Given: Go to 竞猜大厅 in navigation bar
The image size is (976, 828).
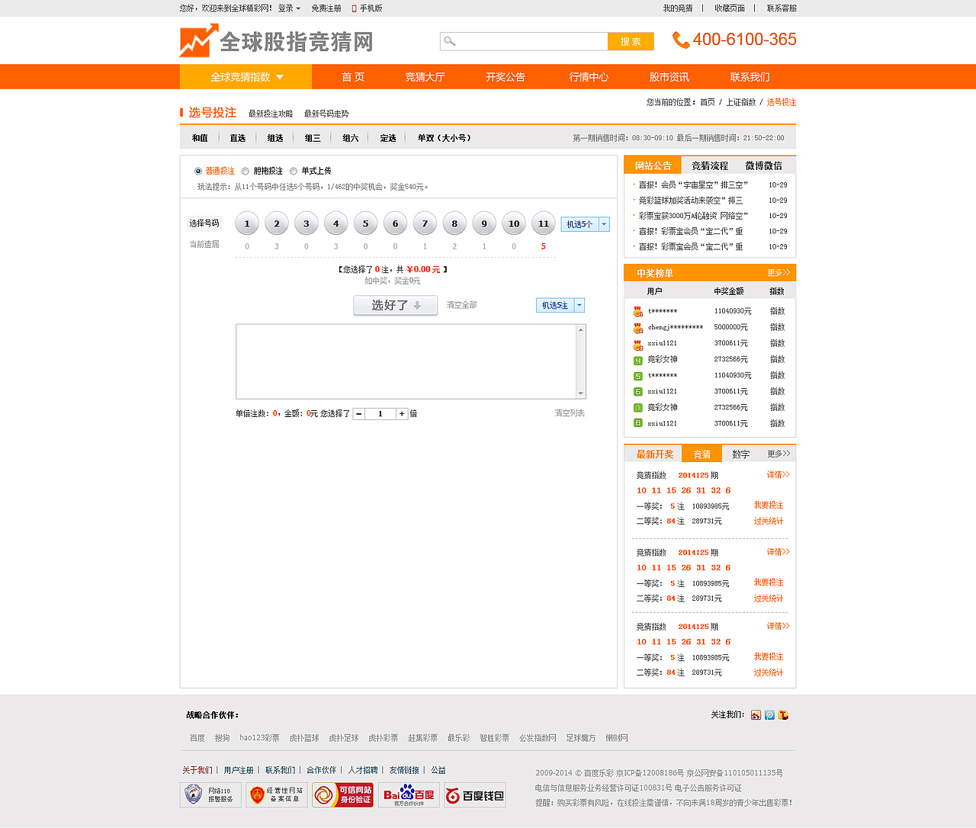Looking at the screenshot, I should (x=425, y=77).
